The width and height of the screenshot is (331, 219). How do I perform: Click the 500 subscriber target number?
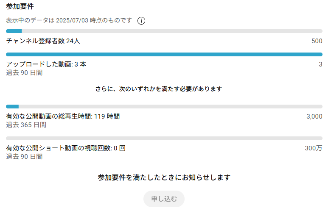pyautogui.click(x=317, y=41)
